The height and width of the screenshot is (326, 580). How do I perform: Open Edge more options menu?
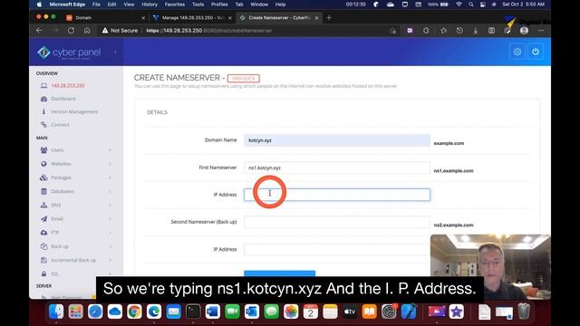pyautogui.click(x=541, y=31)
